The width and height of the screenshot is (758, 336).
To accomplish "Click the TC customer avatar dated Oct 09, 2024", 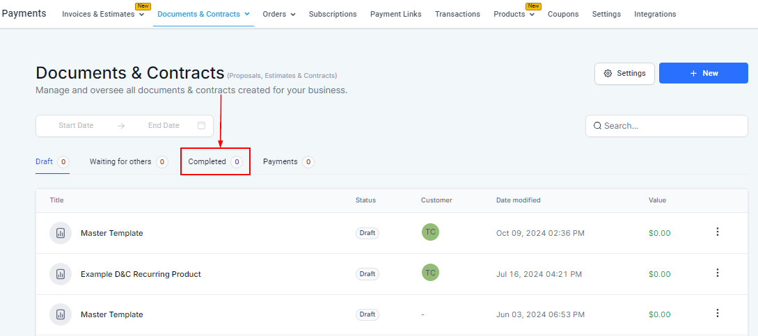I will tap(430, 232).
